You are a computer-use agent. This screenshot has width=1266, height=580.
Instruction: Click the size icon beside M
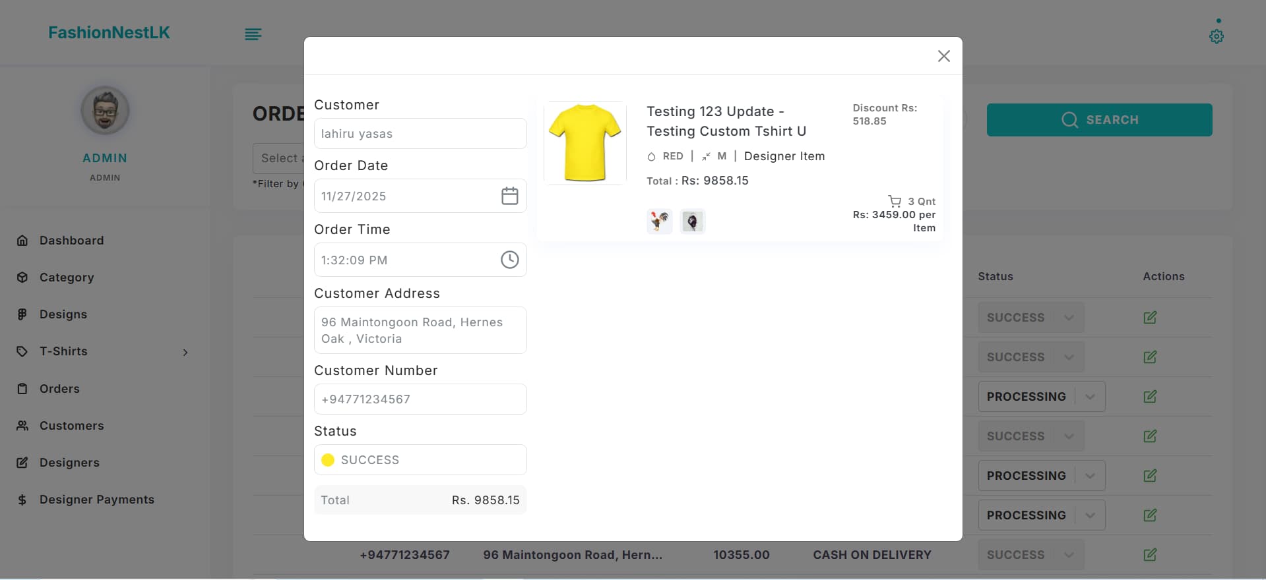click(x=706, y=157)
